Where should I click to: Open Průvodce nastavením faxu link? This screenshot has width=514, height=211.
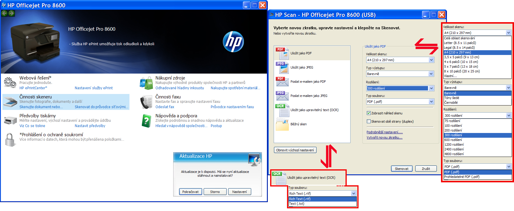[x=232, y=107]
